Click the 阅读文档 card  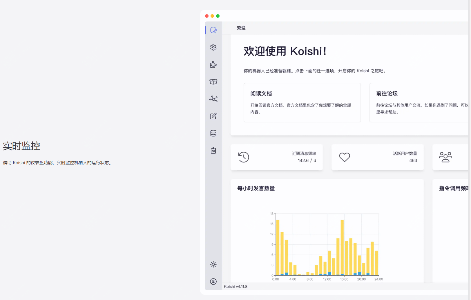[302, 102]
